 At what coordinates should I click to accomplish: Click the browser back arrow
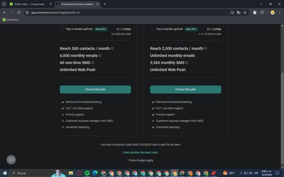pos(4,12)
